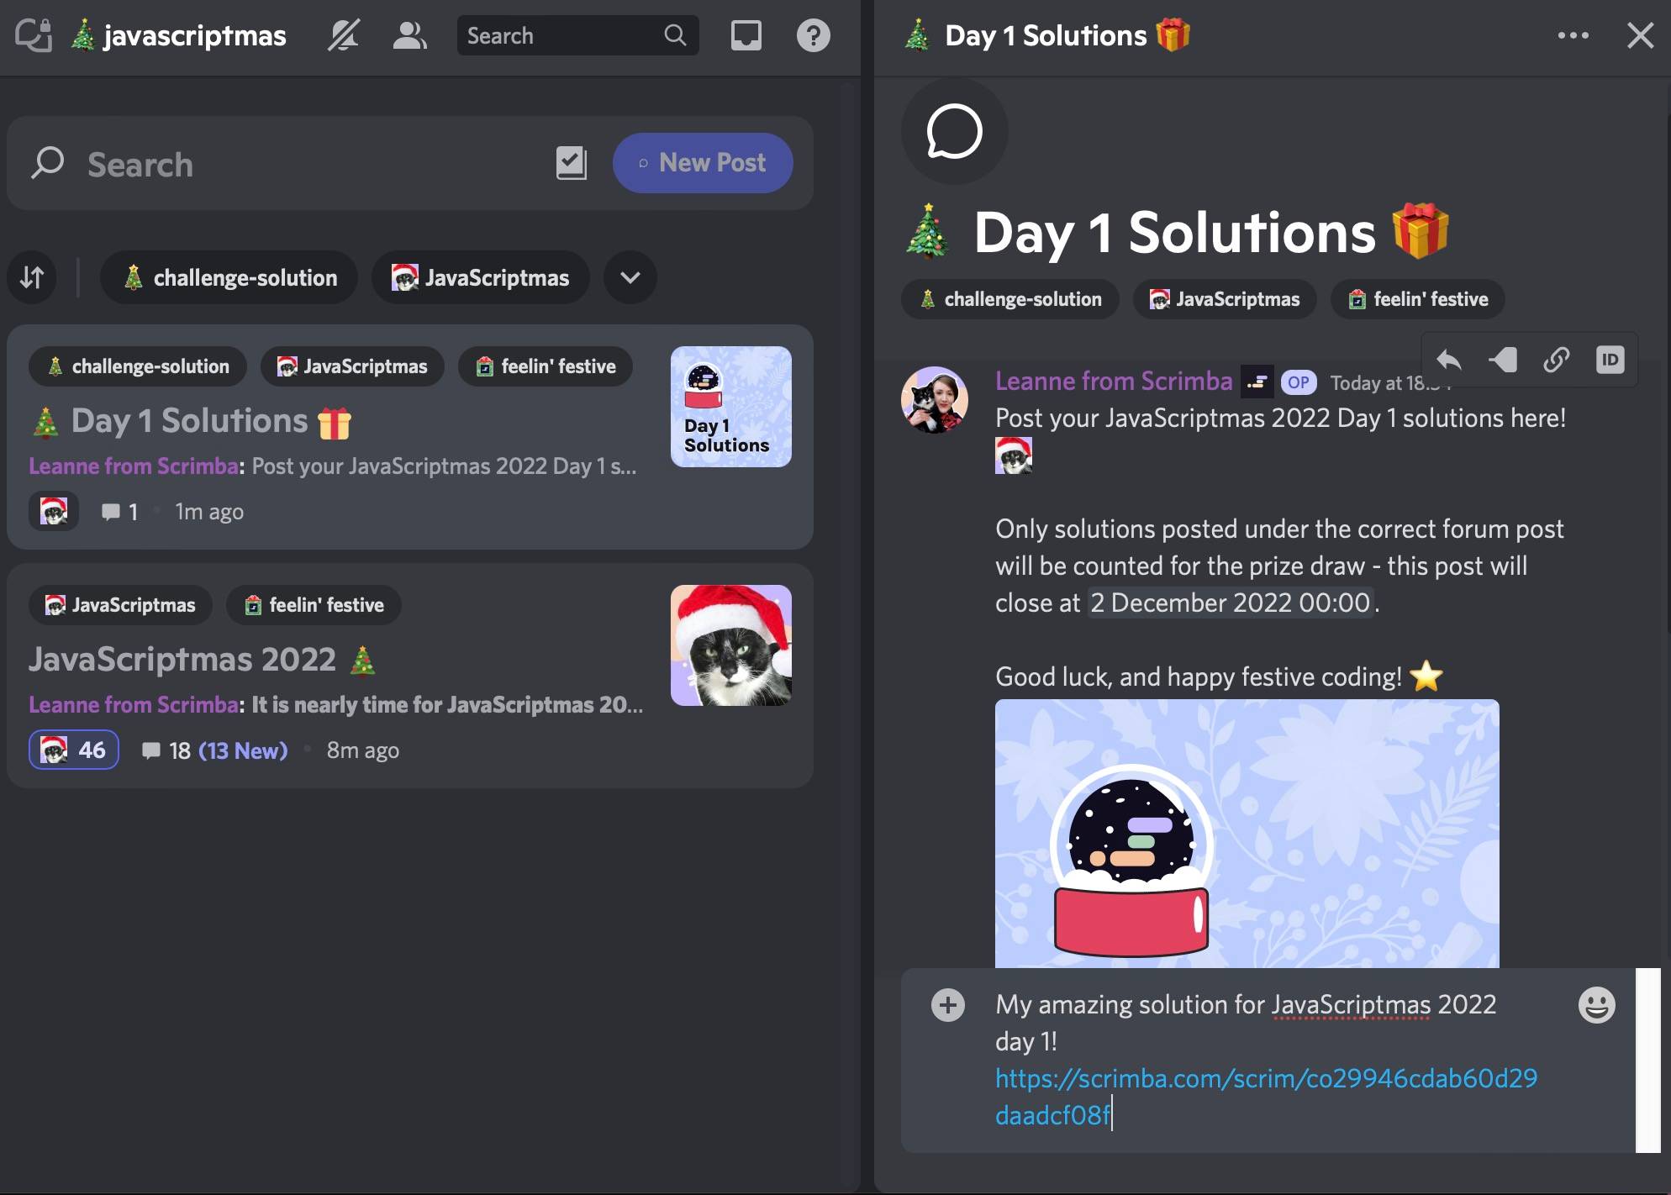Click the '8m ago' timestamp

[x=362, y=750]
